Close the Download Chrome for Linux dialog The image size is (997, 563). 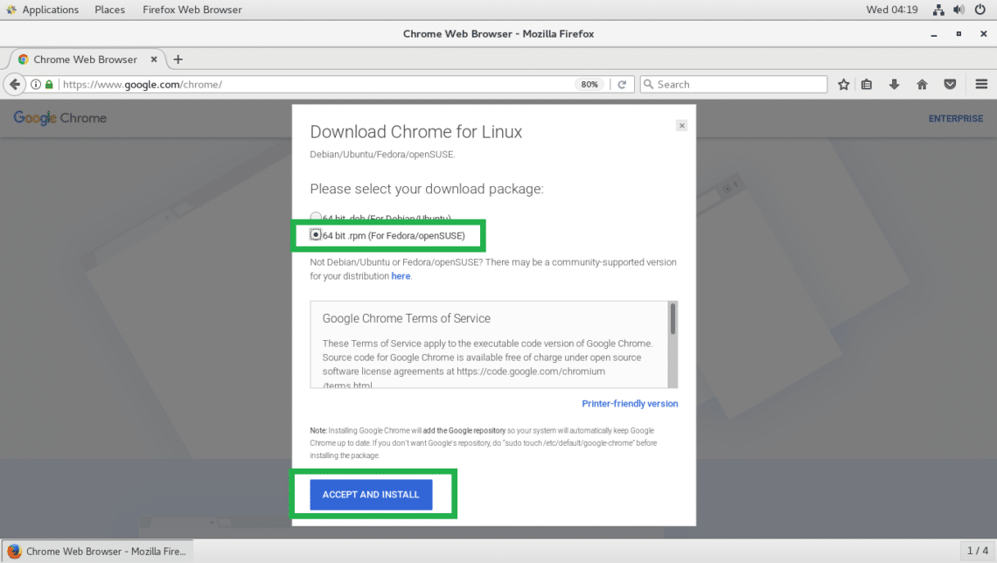681,125
